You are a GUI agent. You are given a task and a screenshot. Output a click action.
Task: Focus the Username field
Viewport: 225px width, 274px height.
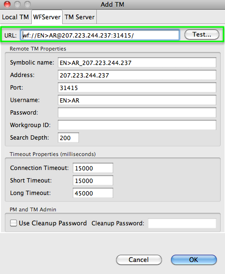[x=137, y=100]
